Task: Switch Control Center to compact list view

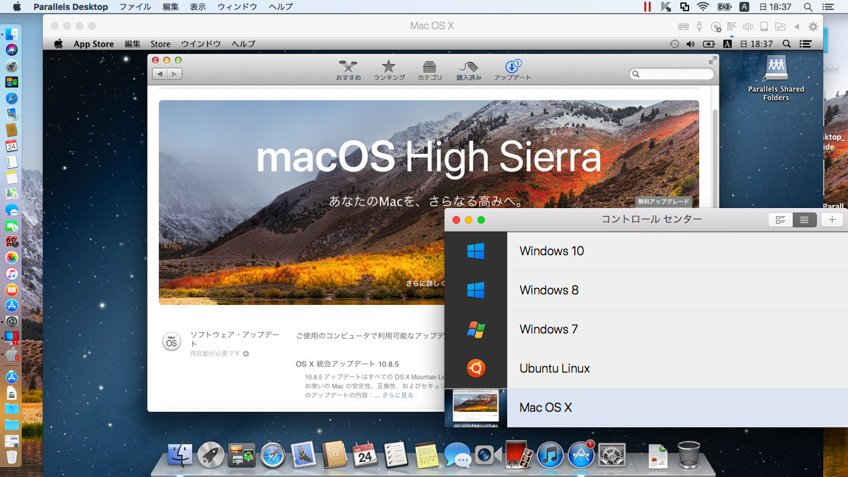Action: (x=805, y=220)
